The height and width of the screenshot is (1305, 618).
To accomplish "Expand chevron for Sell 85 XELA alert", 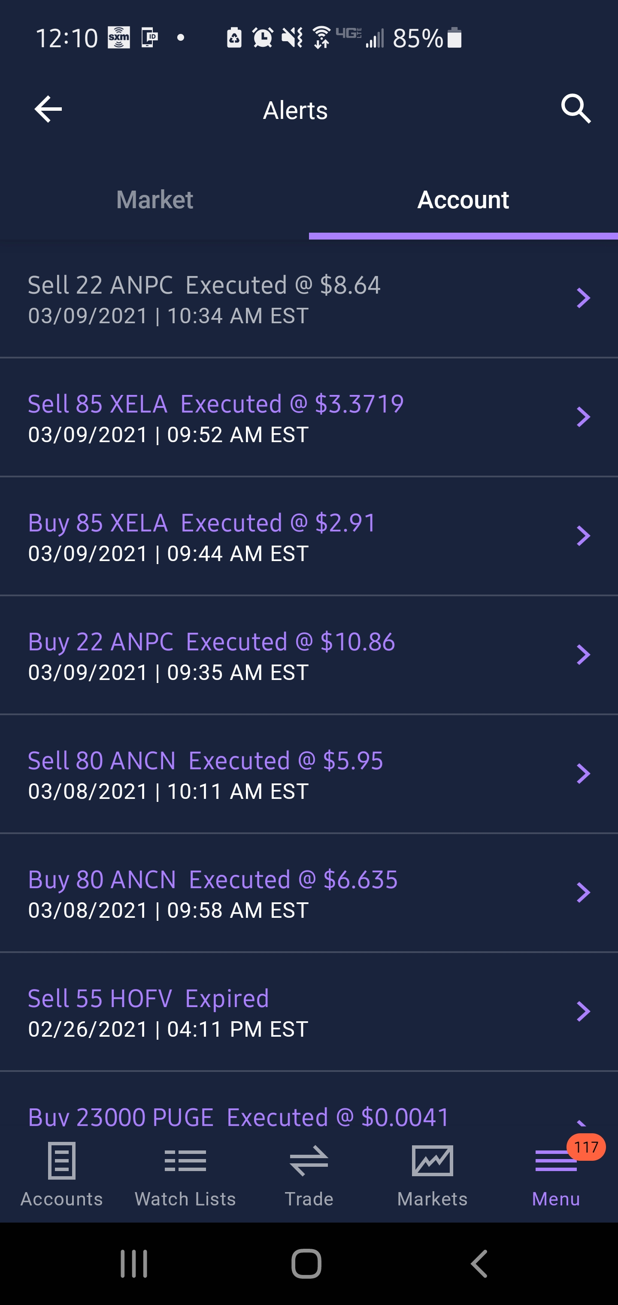I will 584,417.
